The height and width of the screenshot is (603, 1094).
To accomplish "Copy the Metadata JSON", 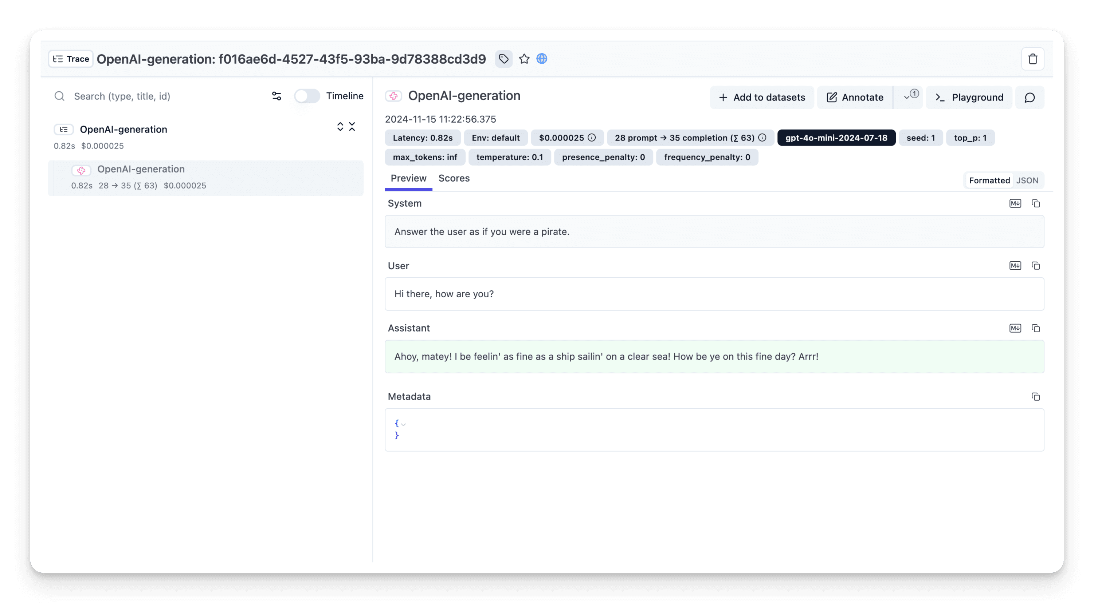I will 1035,397.
